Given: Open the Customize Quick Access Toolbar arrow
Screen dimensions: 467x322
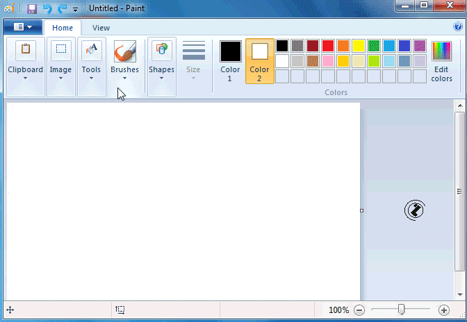Looking at the screenshot, I should [75, 10].
